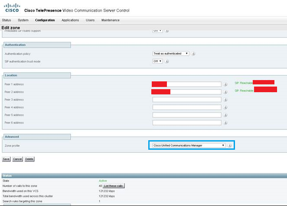Open Authentication policy dropdown
Image resolution: width=287 pixels, height=206 pixels.
[x=171, y=54]
